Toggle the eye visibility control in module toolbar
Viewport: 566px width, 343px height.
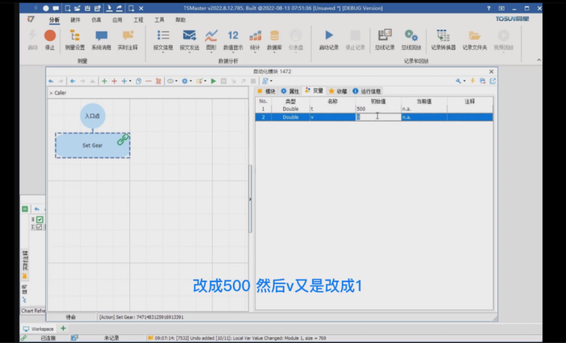click(x=171, y=81)
